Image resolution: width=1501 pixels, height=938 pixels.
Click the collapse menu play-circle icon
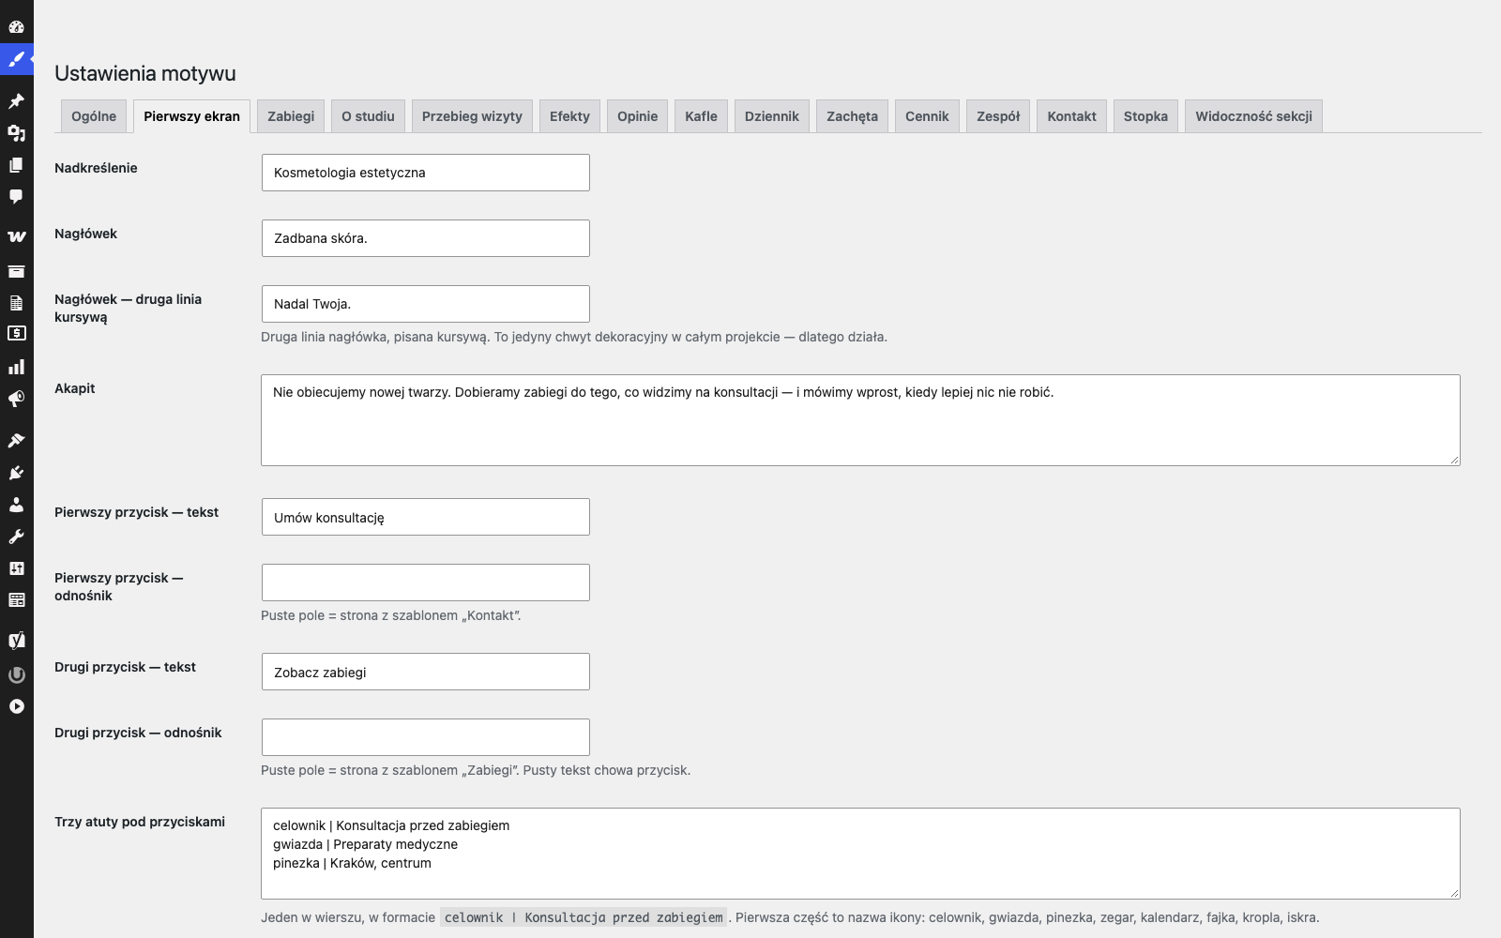(16, 706)
